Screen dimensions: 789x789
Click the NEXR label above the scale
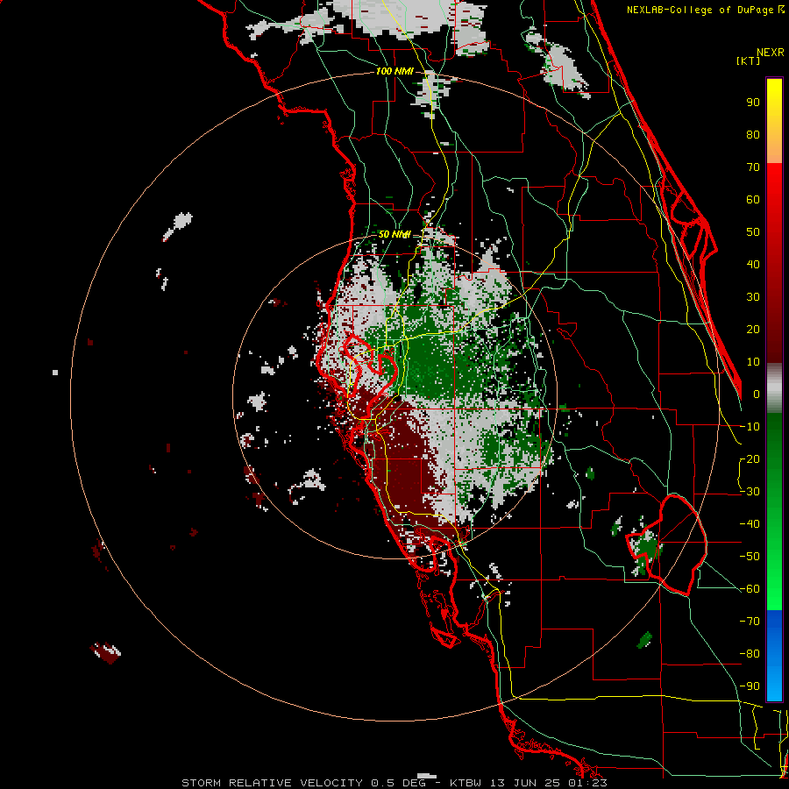(x=771, y=53)
